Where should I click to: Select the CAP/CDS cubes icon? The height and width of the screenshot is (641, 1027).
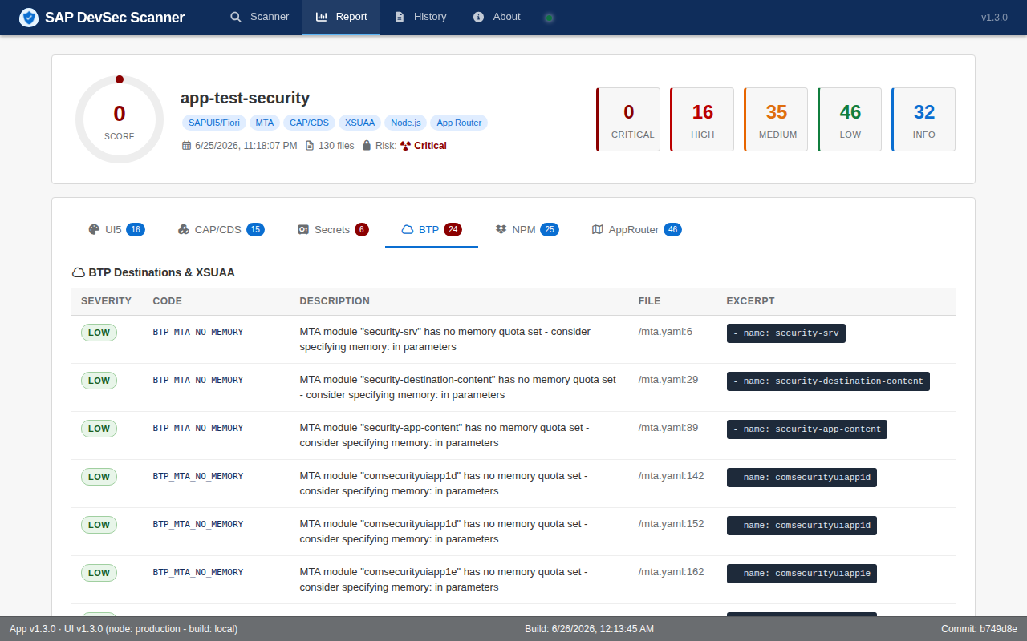pos(184,230)
